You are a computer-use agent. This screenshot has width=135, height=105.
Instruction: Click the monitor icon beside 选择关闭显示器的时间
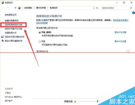[2, 37]
